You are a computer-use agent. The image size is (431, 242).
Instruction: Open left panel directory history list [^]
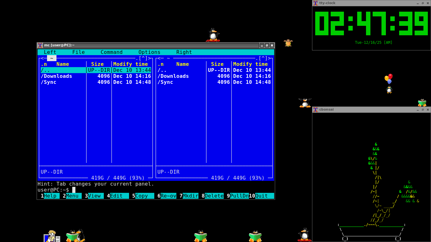tap(143, 58)
